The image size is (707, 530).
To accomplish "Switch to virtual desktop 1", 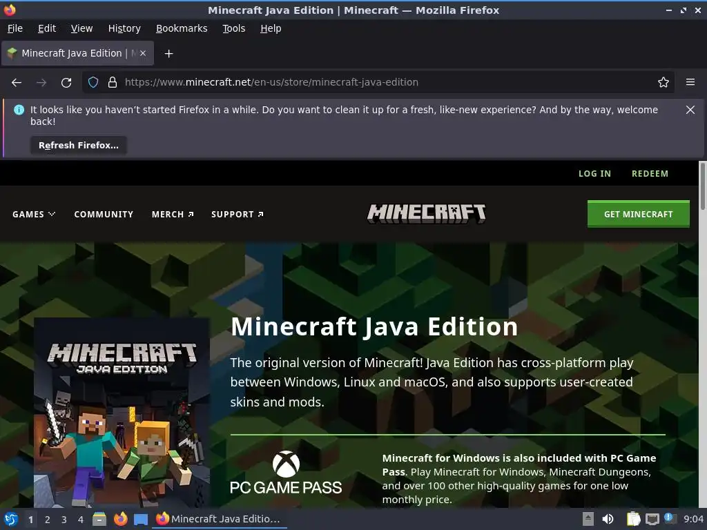I will coord(30,520).
